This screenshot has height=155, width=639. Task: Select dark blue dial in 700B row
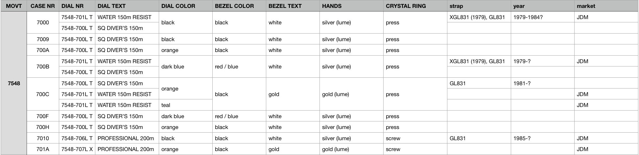click(x=186, y=66)
